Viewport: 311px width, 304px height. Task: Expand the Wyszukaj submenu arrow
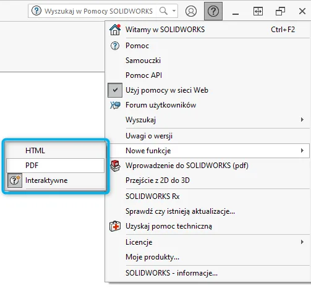(x=302, y=120)
